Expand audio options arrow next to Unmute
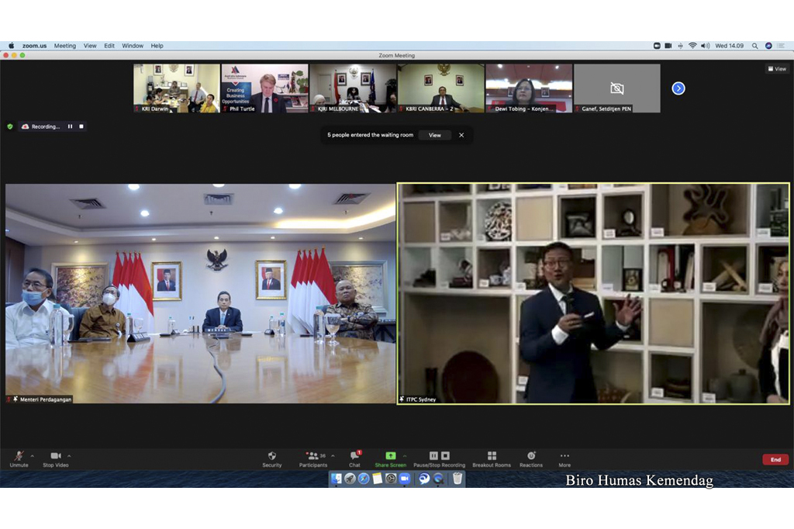Viewport: 794px width, 529px height. (33, 456)
